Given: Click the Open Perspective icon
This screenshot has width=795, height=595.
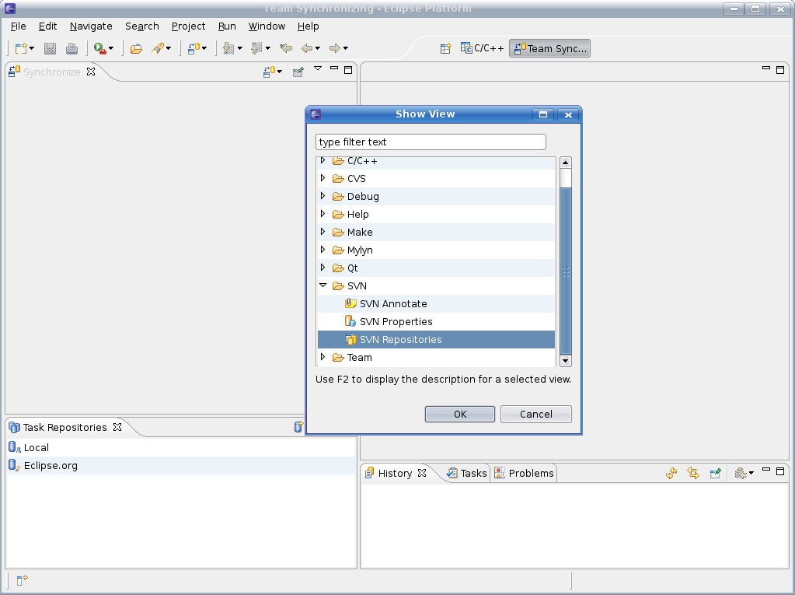Looking at the screenshot, I should [x=445, y=48].
